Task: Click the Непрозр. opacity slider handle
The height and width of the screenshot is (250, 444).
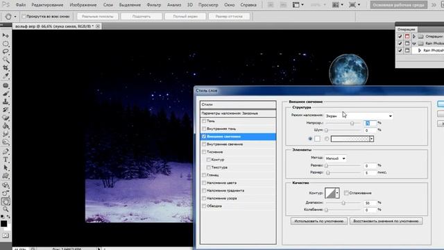Action: [352, 124]
